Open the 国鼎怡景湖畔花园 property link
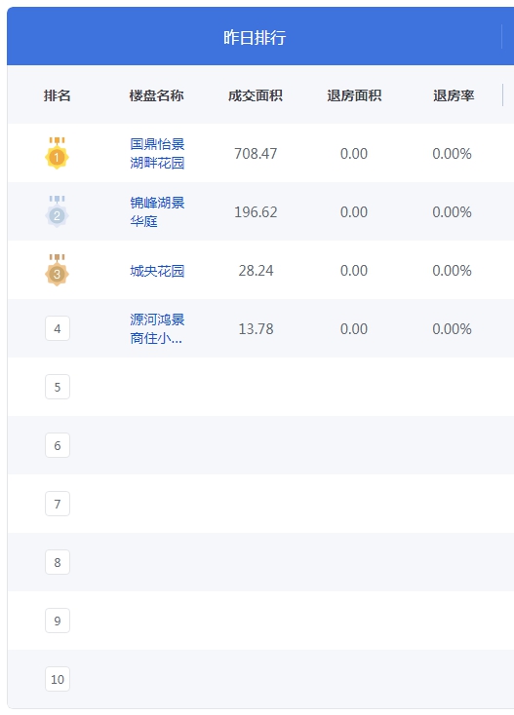 point(157,153)
